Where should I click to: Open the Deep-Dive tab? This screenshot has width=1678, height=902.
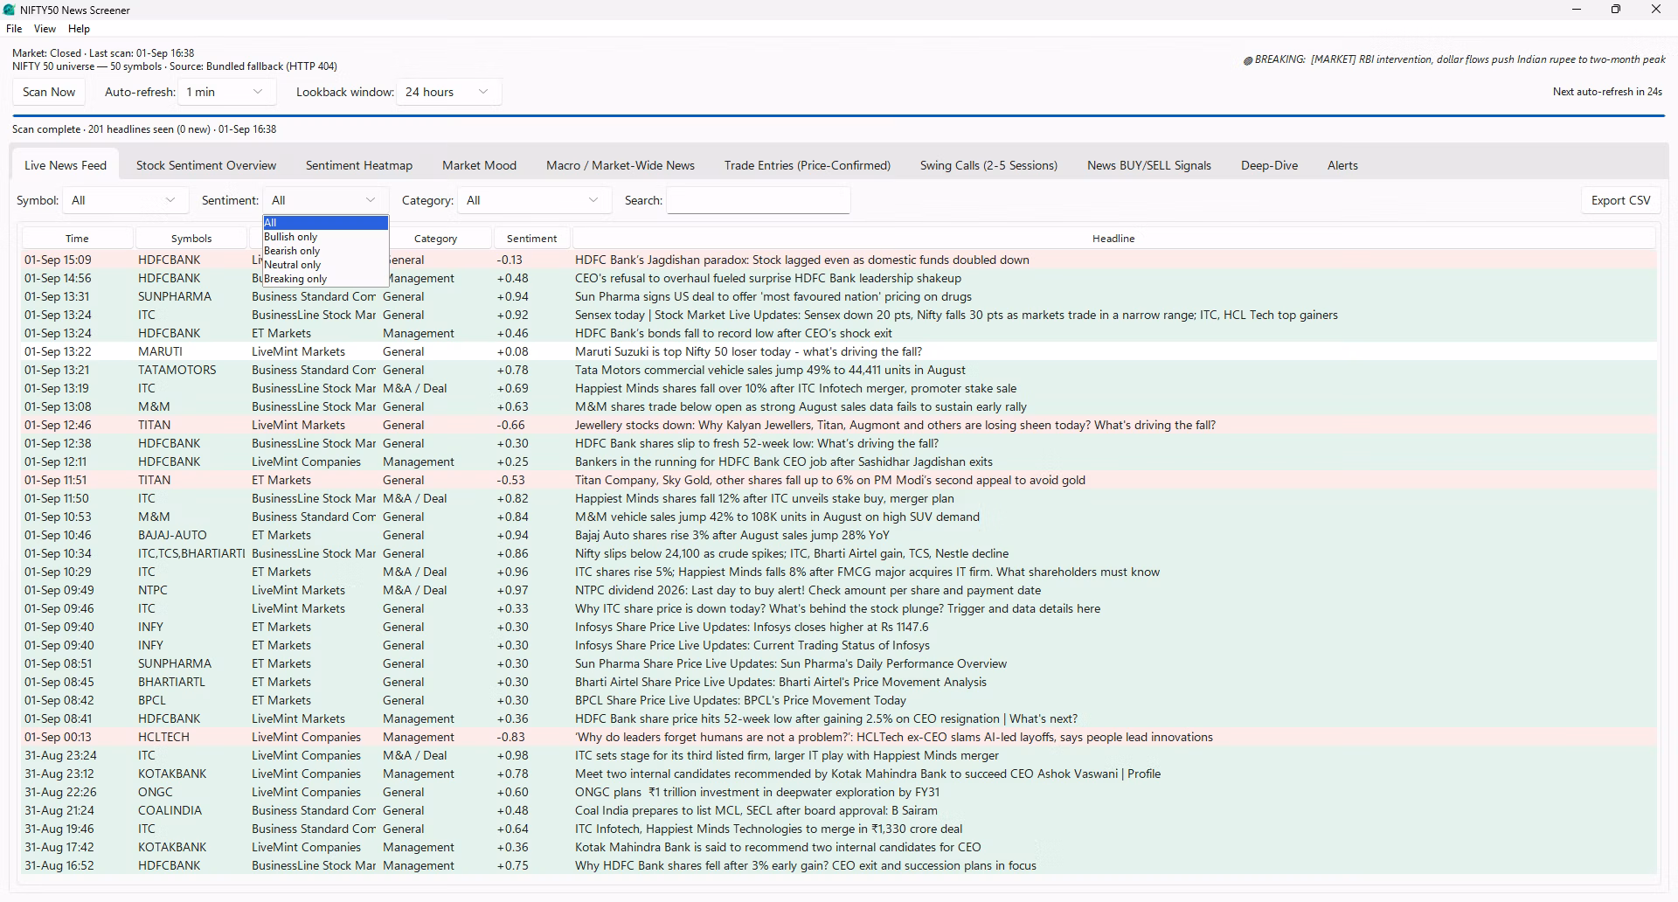(1269, 165)
